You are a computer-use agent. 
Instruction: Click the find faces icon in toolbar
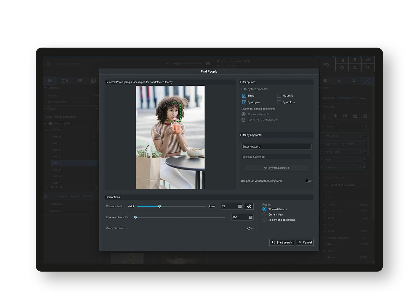(342, 67)
